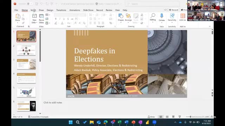The image size is (225, 126).
Task: Switch to Animations tab
Action: [x=75, y=10]
